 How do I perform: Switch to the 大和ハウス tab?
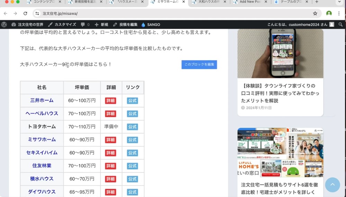[x=209, y=2]
